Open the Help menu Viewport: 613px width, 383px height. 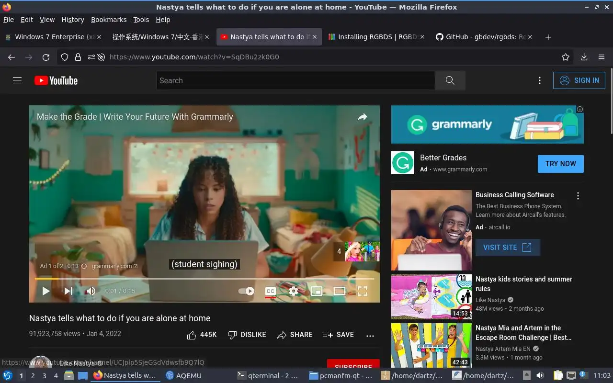click(163, 20)
